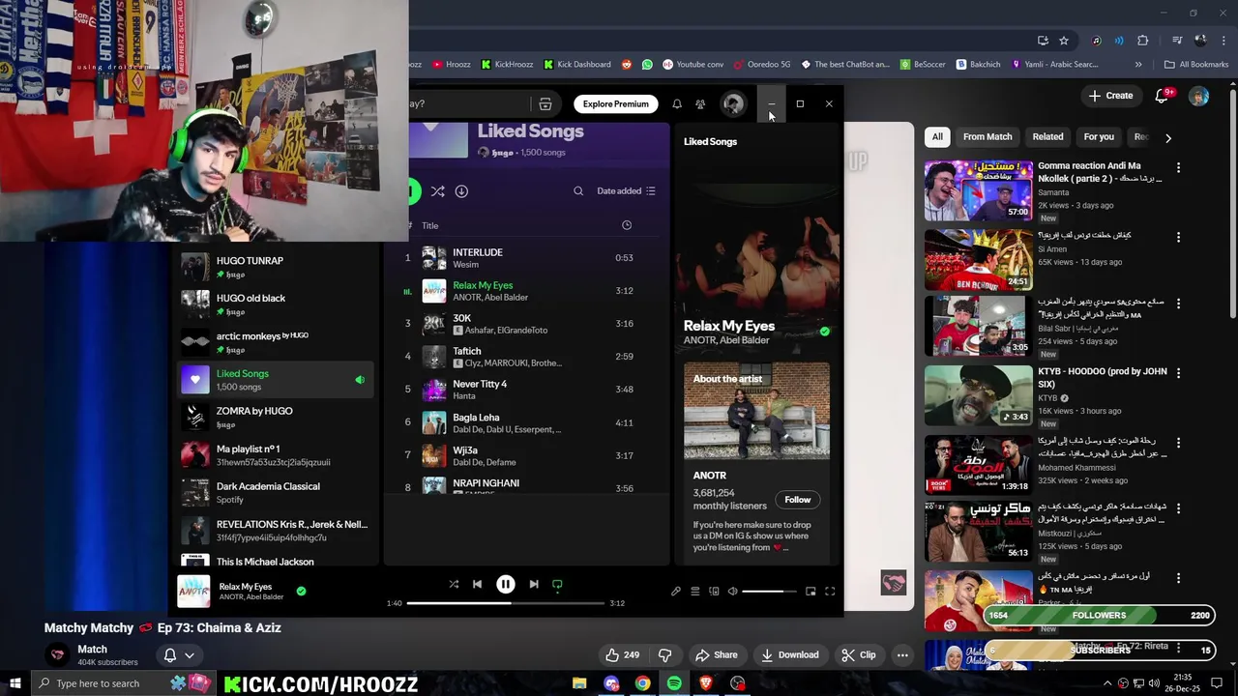Viewport: 1238px width, 696px height.
Task: Open Spotify friend activity icon
Action: pos(700,103)
